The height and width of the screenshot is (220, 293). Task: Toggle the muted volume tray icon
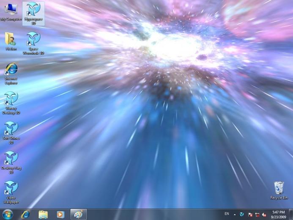point(264,214)
